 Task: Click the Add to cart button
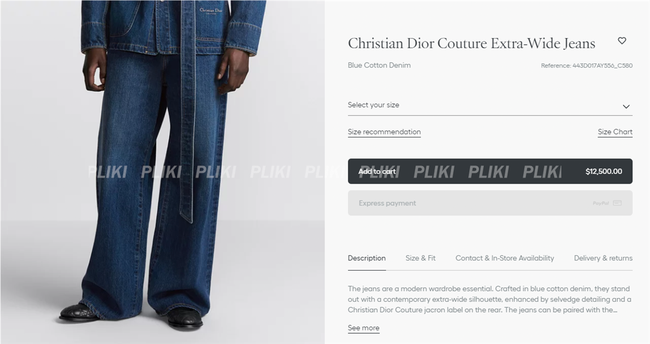point(490,171)
